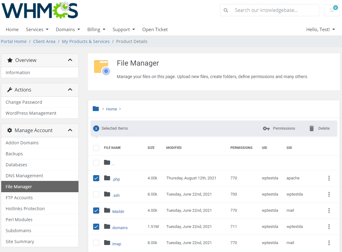Click the knowledgebase search magnifier icon

(x=226, y=10)
